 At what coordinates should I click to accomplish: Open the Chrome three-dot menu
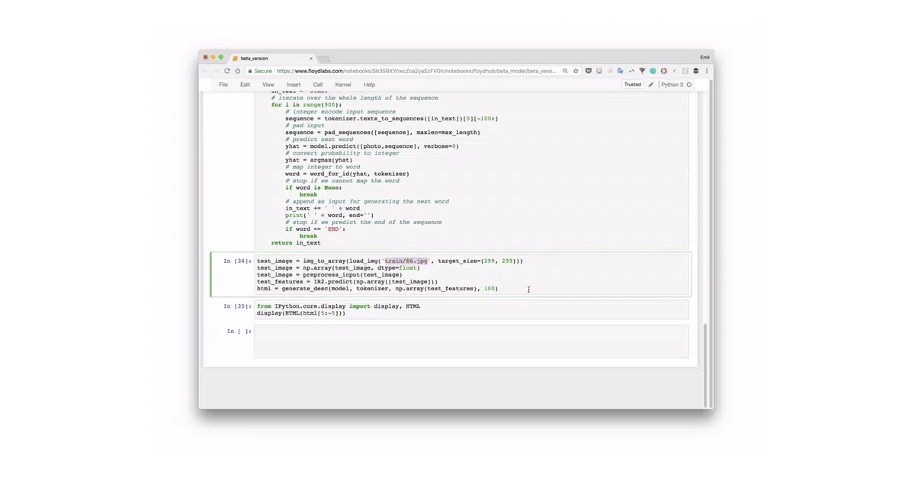tap(707, 71)
